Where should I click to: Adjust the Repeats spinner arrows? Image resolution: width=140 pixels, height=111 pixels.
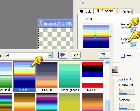[x=131, y=45]
